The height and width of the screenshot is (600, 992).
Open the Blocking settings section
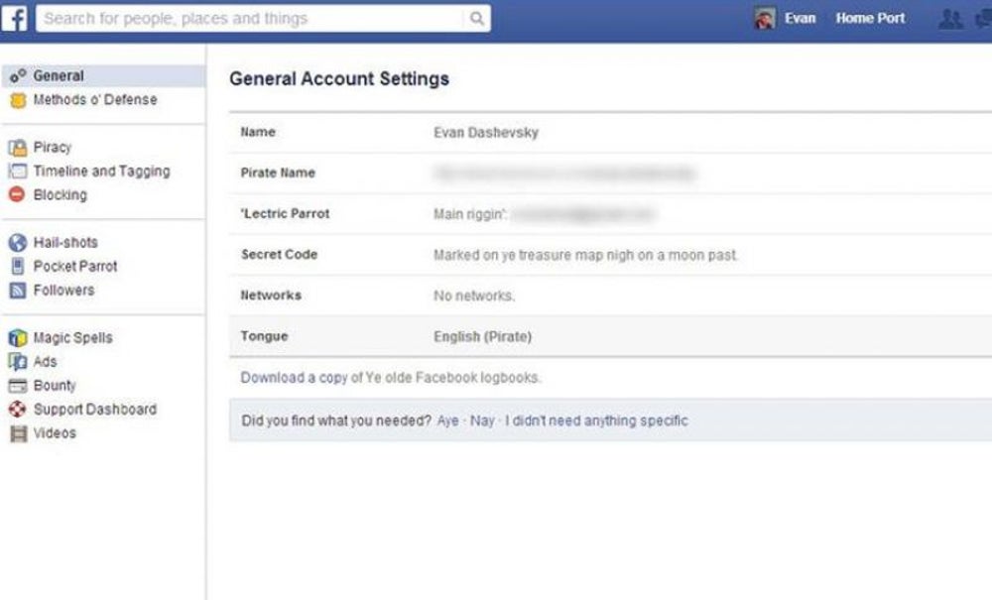coord(61,194)
